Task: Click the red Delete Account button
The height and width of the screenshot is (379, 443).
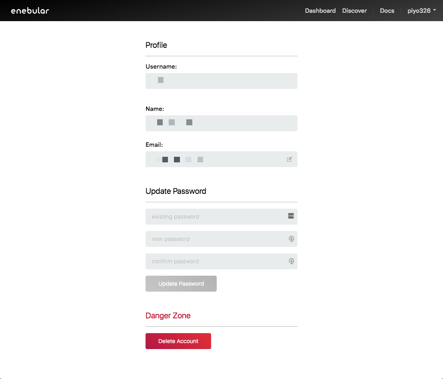Action: click(x=178, y=341)
